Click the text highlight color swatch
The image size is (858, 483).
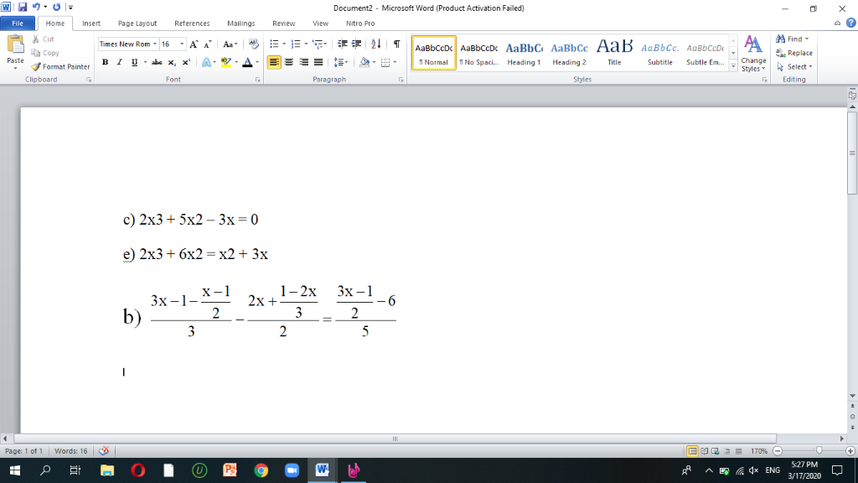pyautogui.click(x=226, y=62)
